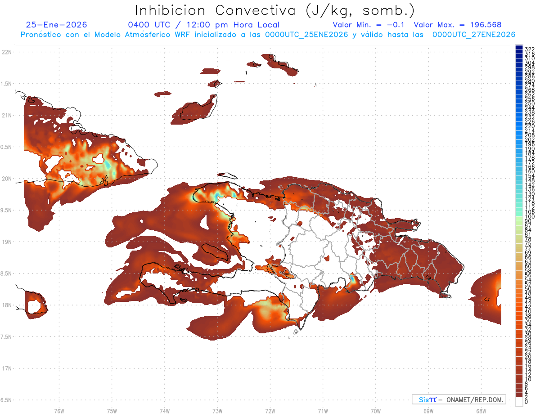Screen dimensions: 540x417
Task: Click the "6.5N" latitude label
Action: coord(6,400)
